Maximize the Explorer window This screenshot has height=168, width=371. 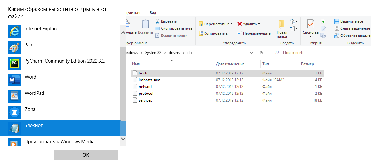point(361,4)
